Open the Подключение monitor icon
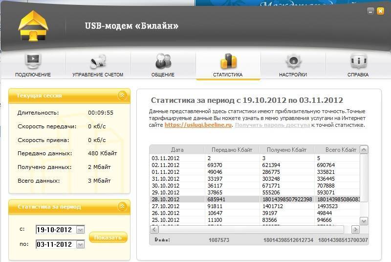This screenshot has width=391, height=262. [x=33, y=61]
